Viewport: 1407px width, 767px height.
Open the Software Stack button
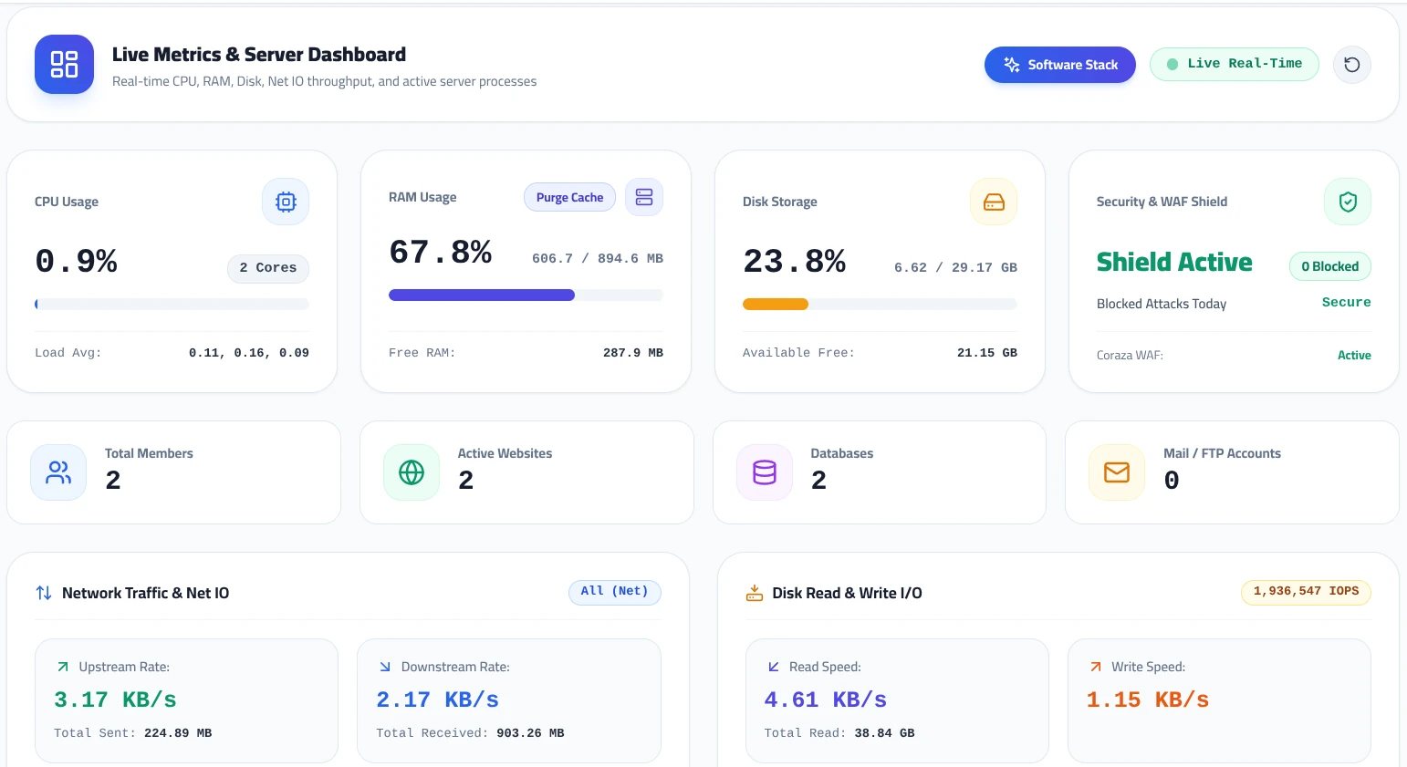point(1060,65)
